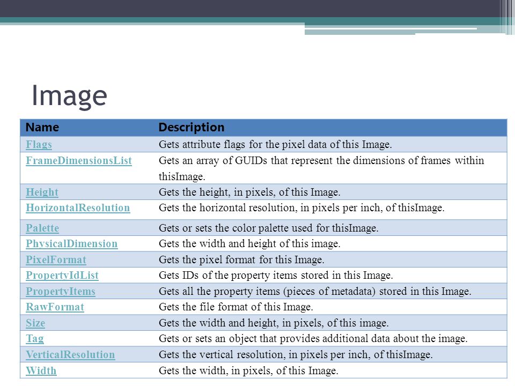
Task: Click 'Gets an array of GUIDs' description
Action: pos(321,168)
